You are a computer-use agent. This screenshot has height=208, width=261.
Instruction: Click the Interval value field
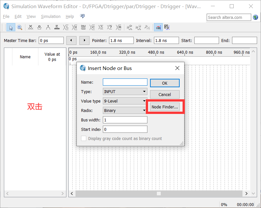tap(166, 40)
